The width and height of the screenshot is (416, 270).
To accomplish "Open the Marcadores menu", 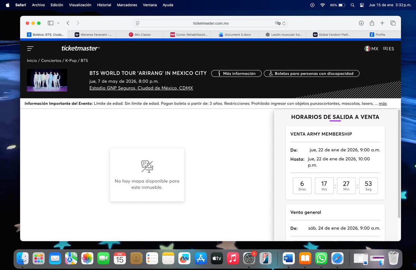I will pos(127,5).
